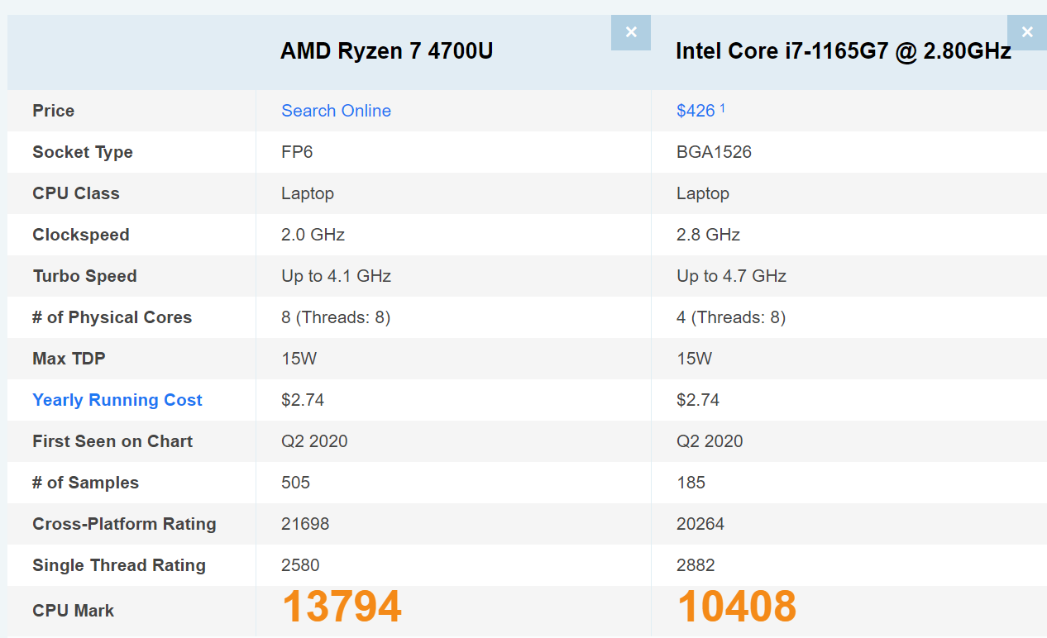1047x638 pixels.
Task: Remove AMD Ryzen 7 4700U column with X
Action: click(x=631, y=32)
